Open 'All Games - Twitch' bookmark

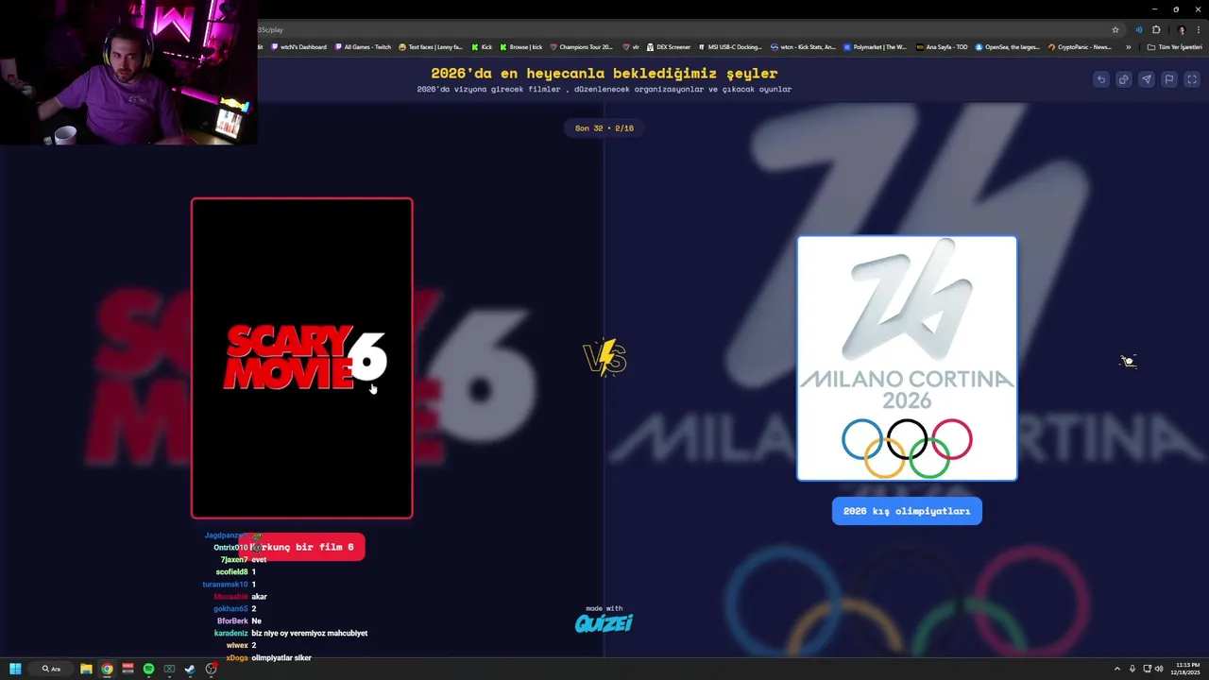tap(363, 46)
